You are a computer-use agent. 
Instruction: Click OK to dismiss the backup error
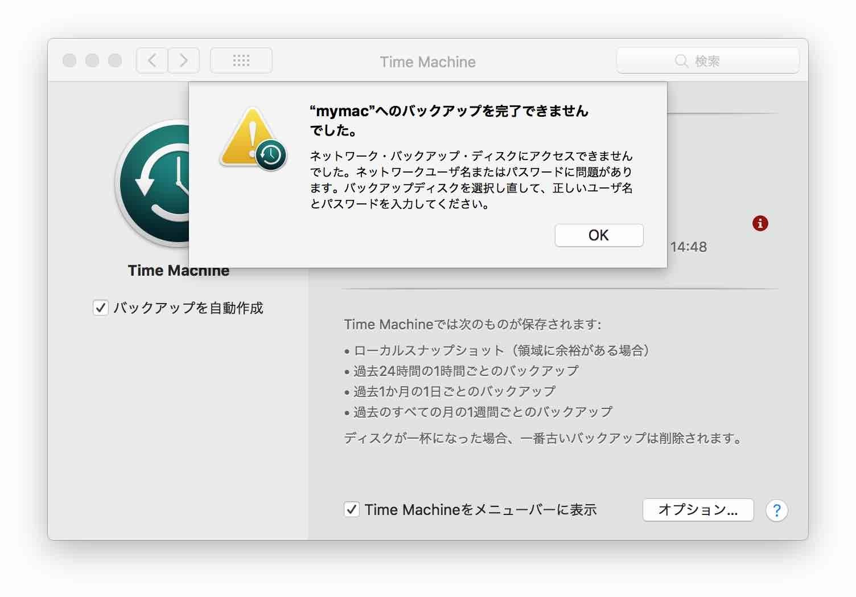[x=599, y=235]
